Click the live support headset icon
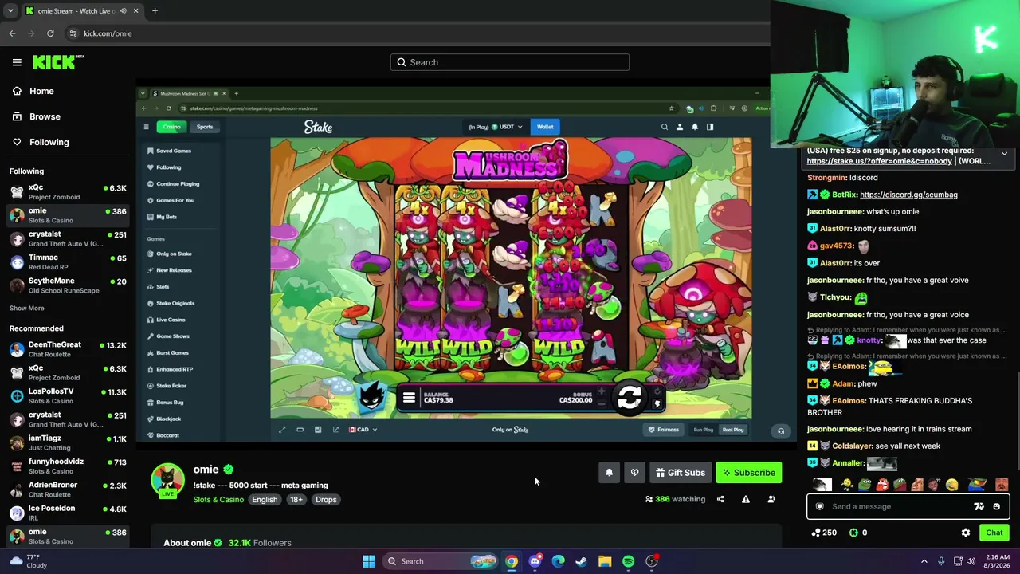1020x574 pixels. pos(781,431)
